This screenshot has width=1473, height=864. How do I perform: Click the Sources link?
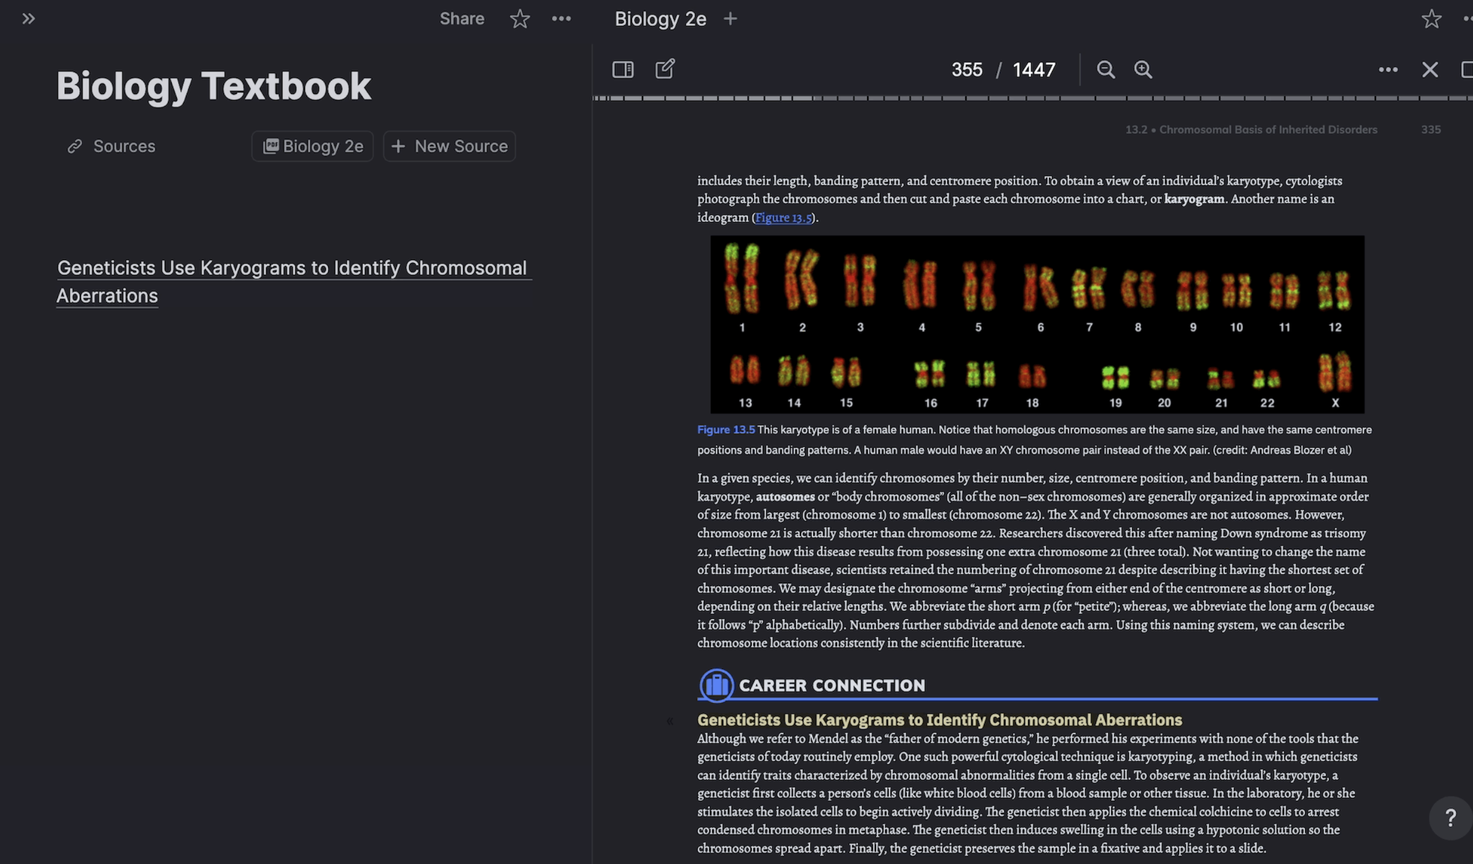(x=123, y=146)
